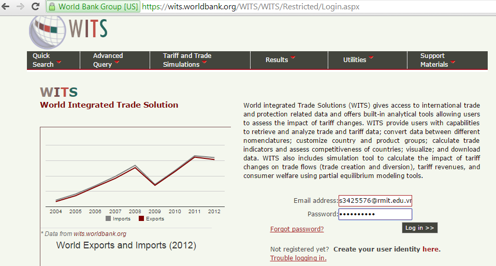
Task: Click the gray Imports legend square
Action: (x=108, y=219)
